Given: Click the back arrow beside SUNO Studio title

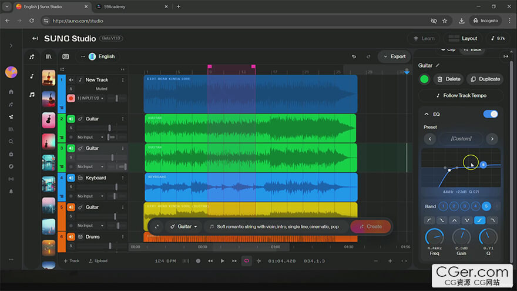Looking at the screenshot, I should (x=35, y=38).
